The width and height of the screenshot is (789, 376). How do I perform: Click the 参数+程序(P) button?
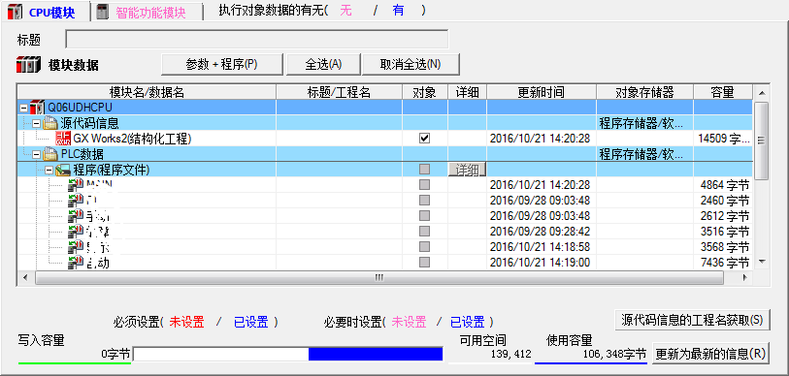click(x=222, y=64)
